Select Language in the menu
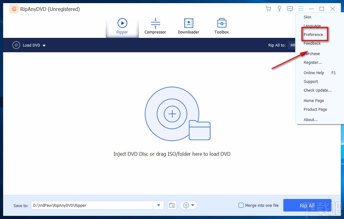Image resolution: width=344 pixels, height=219 pixels. click(312, 26)
